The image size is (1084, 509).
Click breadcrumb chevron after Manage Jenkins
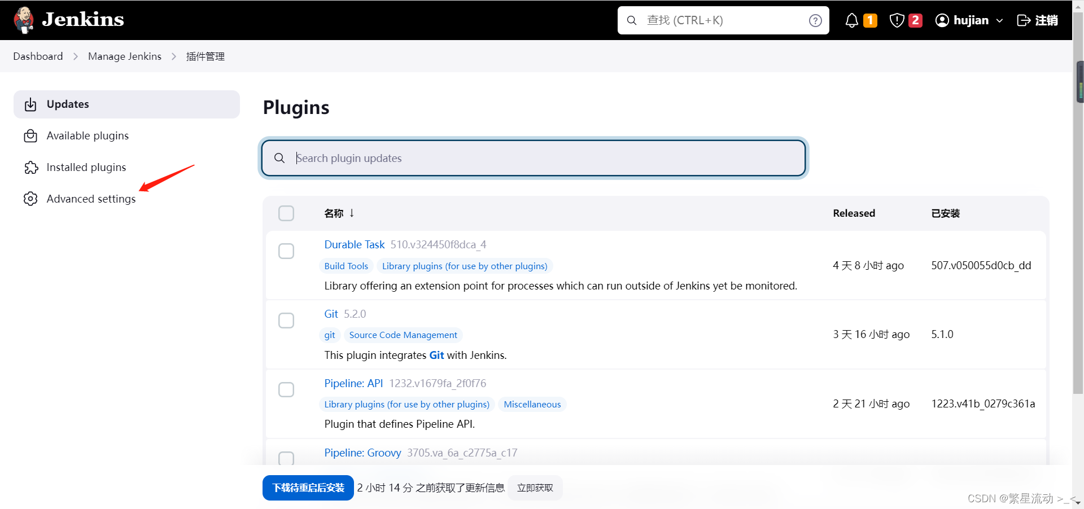pos(174,56)
